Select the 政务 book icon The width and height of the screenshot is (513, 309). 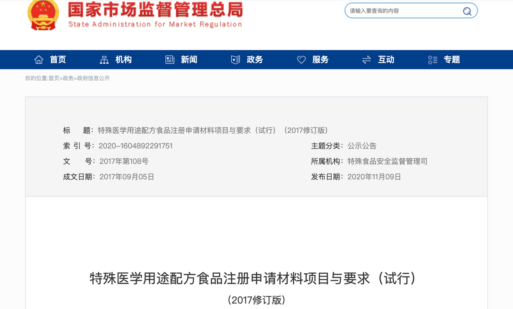tap(235, 60)
